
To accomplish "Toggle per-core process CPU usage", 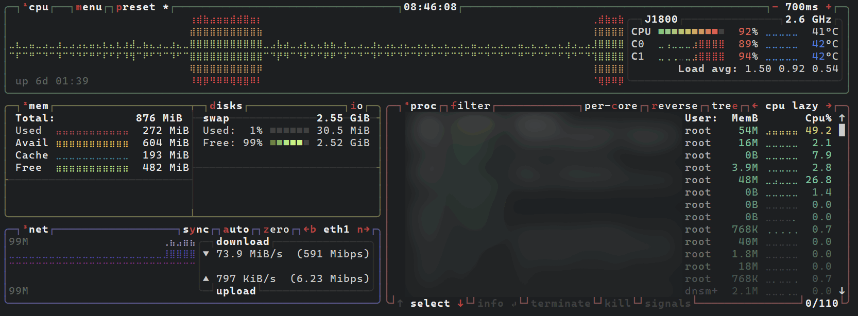I will [x=611, y=106].
